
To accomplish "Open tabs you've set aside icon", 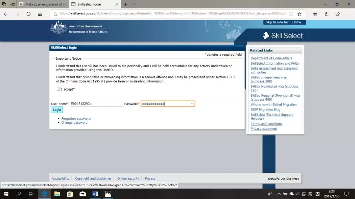I will pos(4,4).
